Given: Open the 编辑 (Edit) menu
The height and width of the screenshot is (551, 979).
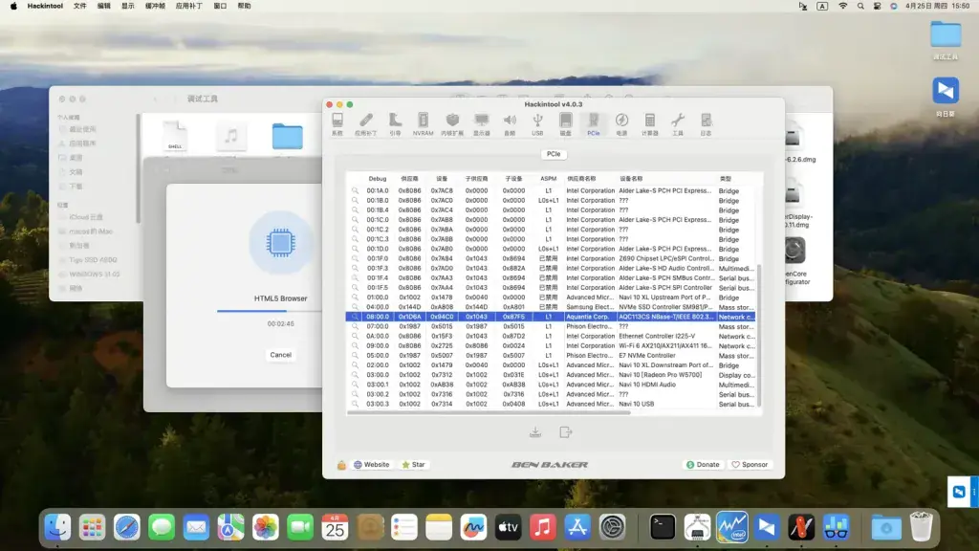Looking at the screenshot, I should [103, 6].
